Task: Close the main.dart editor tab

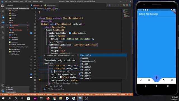Action: pyautogui.click(x=42, y=5)
